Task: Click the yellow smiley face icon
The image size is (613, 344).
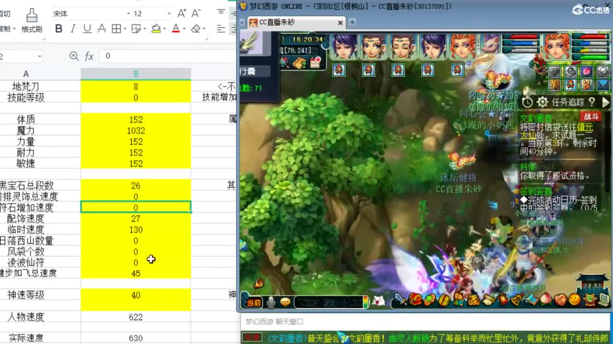Action: [575, 300]
